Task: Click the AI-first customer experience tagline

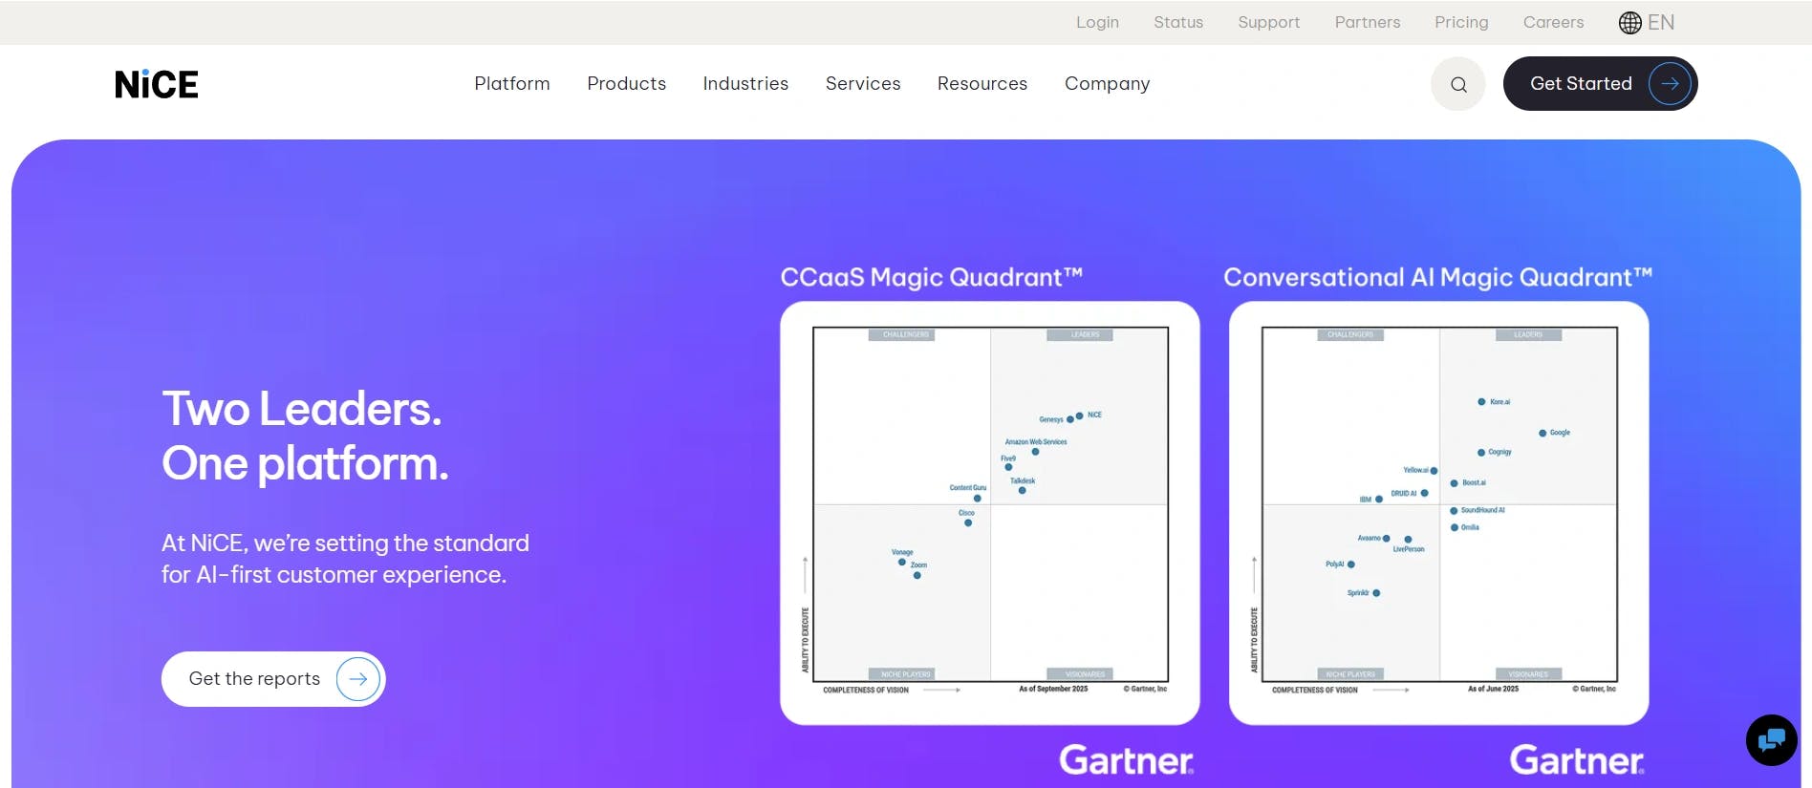Action: [345, 559]
